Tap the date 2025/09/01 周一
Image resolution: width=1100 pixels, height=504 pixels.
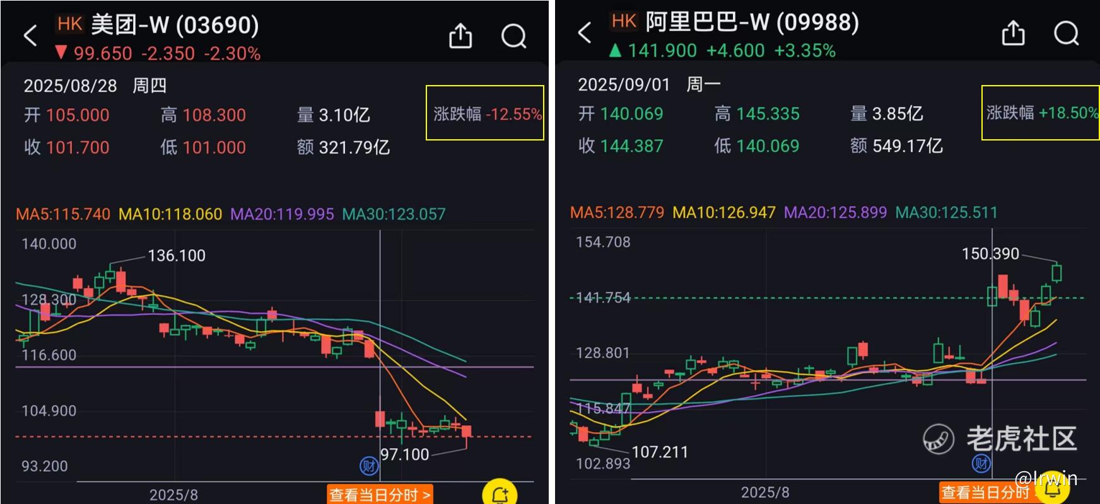click(x=649, y=84)
